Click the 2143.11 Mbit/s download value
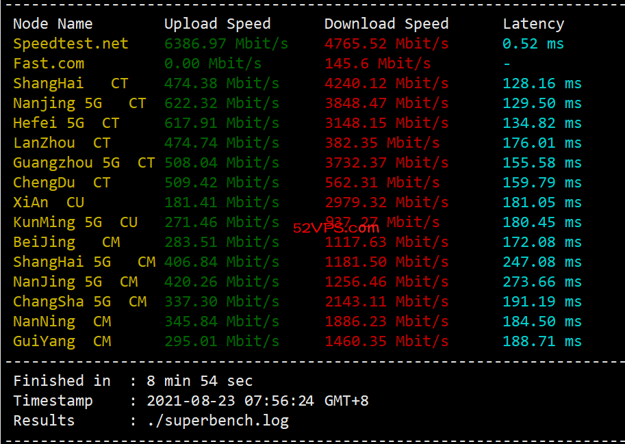Image resolution: width=625 pixels, height=444 pixels. click(387, 302)
